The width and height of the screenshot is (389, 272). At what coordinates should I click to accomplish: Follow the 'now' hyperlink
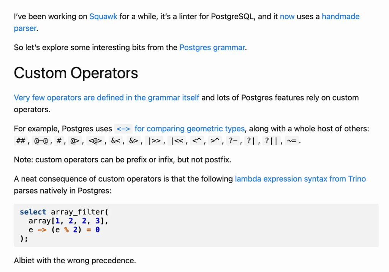coord(287,17)
